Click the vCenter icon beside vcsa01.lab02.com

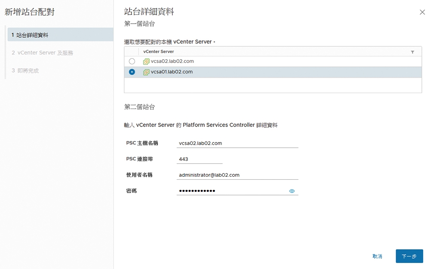[x=146, y=72]
